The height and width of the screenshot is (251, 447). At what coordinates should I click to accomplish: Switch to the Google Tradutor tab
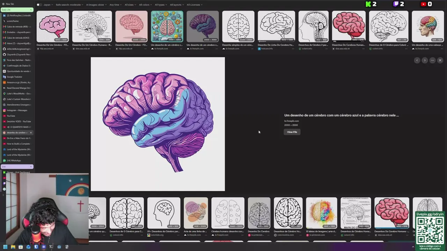(x=17, y=77)
